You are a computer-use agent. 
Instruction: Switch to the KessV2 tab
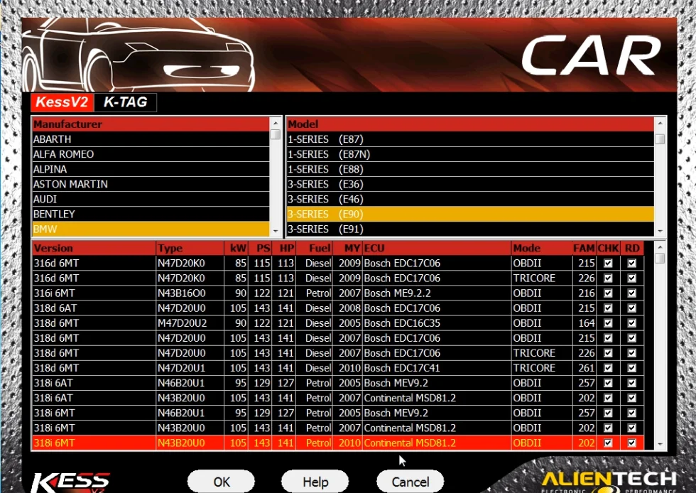(61, 102)
